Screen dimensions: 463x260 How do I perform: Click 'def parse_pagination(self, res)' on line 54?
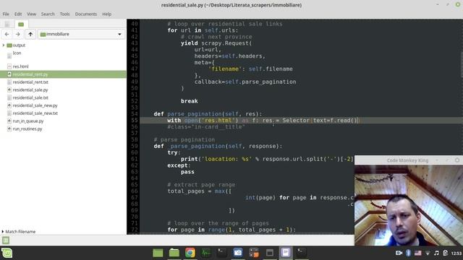[x=208, y=114]
